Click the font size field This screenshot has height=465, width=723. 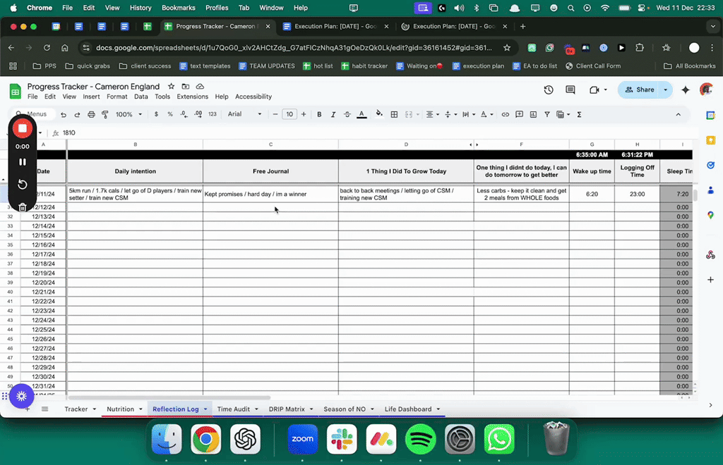point(289,115)
